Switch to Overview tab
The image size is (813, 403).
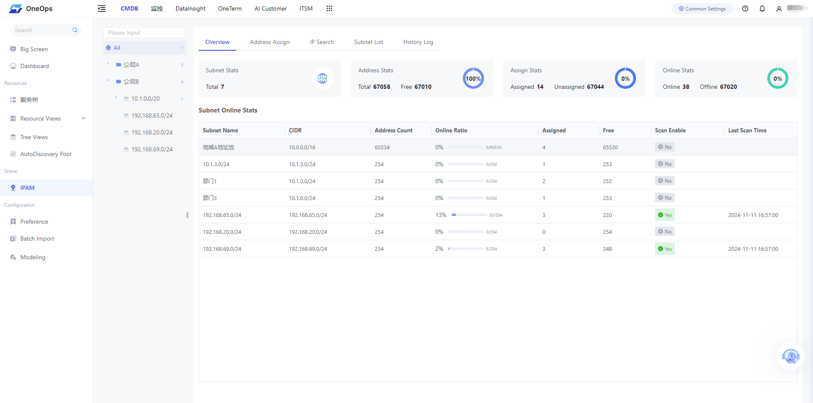point(217,42)
